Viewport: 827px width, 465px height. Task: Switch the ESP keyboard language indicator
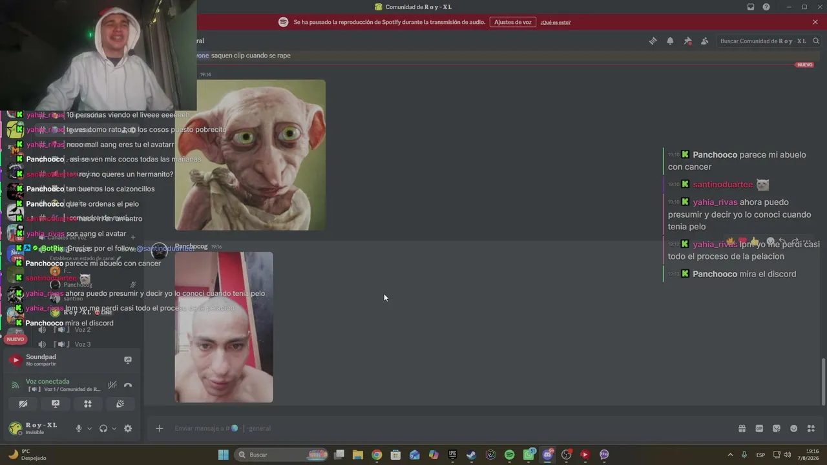[x=761, y=455]
